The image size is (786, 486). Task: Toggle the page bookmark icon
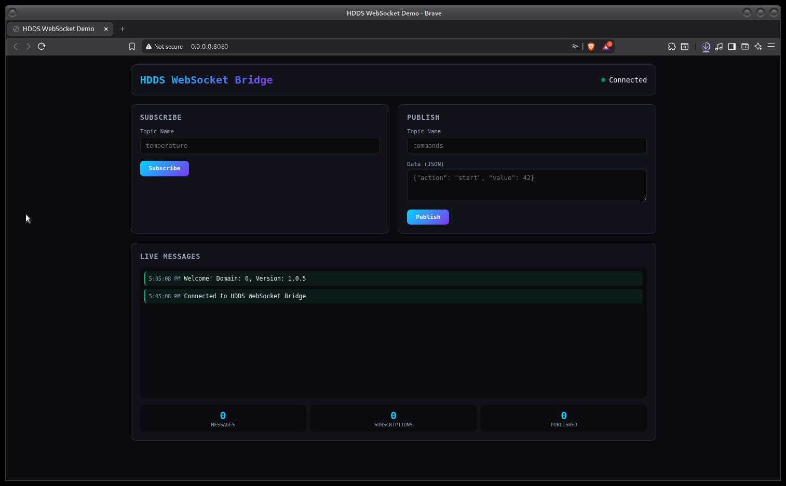point(132,46)
